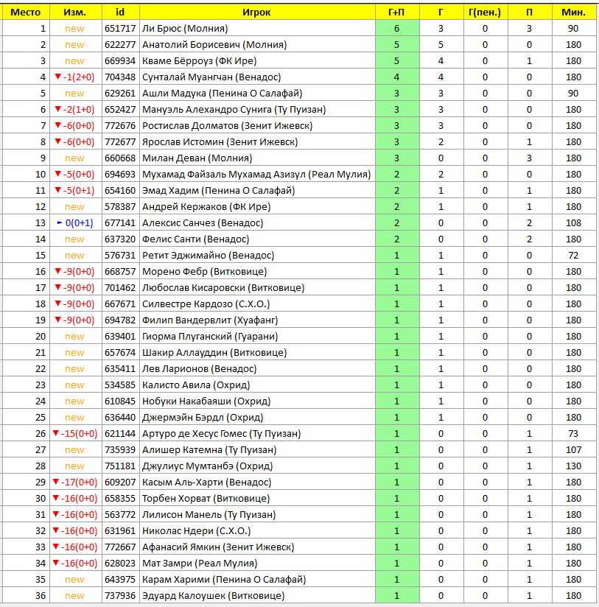Click id cell '737936'
This screenshot has height=607, width=599.
pyautogui.click(x=120, y=596)
